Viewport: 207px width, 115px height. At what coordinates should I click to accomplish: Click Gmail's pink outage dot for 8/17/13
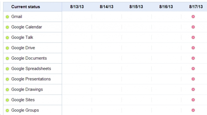193,17
